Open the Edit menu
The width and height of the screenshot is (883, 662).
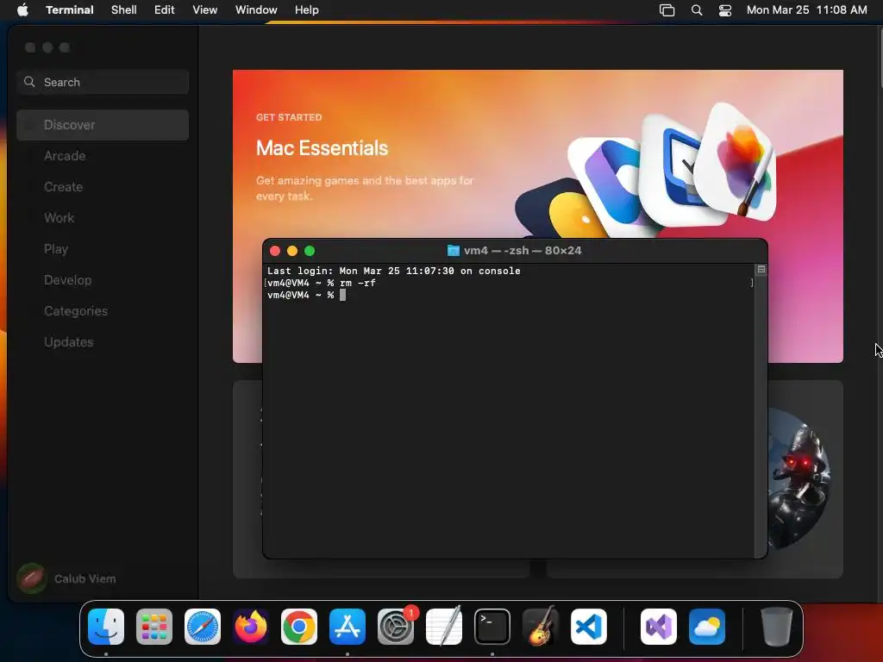point(165,10)
